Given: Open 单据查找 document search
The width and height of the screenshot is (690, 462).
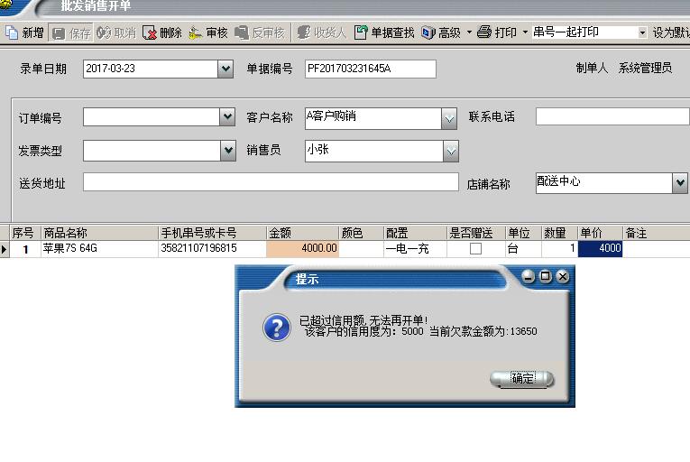Looking at the screenshot, I should point(384,32).
